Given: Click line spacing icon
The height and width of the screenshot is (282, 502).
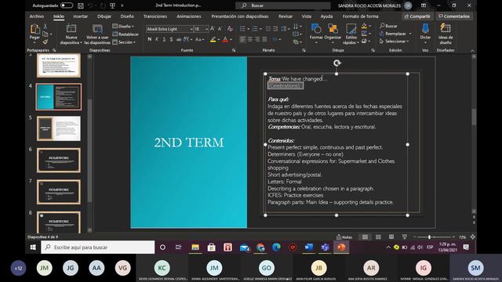Looking at the screenshot, I should [x=283, y=29].
